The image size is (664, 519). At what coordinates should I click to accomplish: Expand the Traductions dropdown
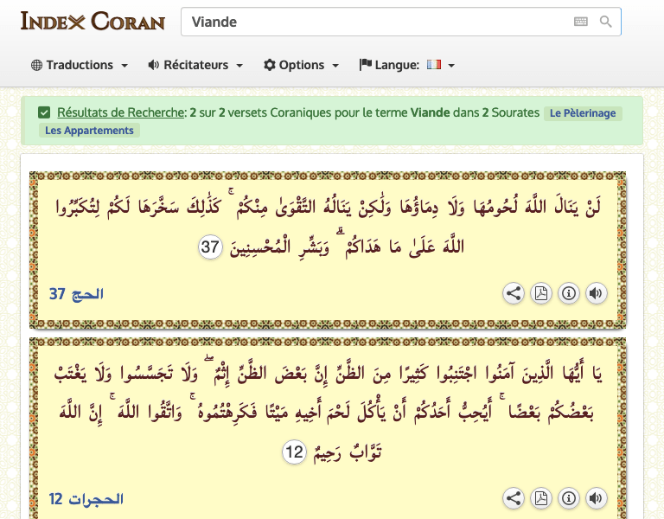(x=80, y=65)
